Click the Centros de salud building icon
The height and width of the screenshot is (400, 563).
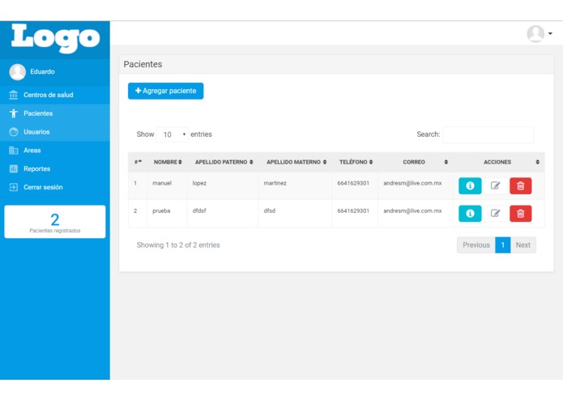13,95
